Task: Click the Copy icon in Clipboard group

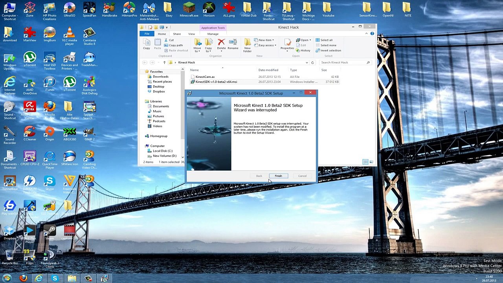Action: coord(146,44)
